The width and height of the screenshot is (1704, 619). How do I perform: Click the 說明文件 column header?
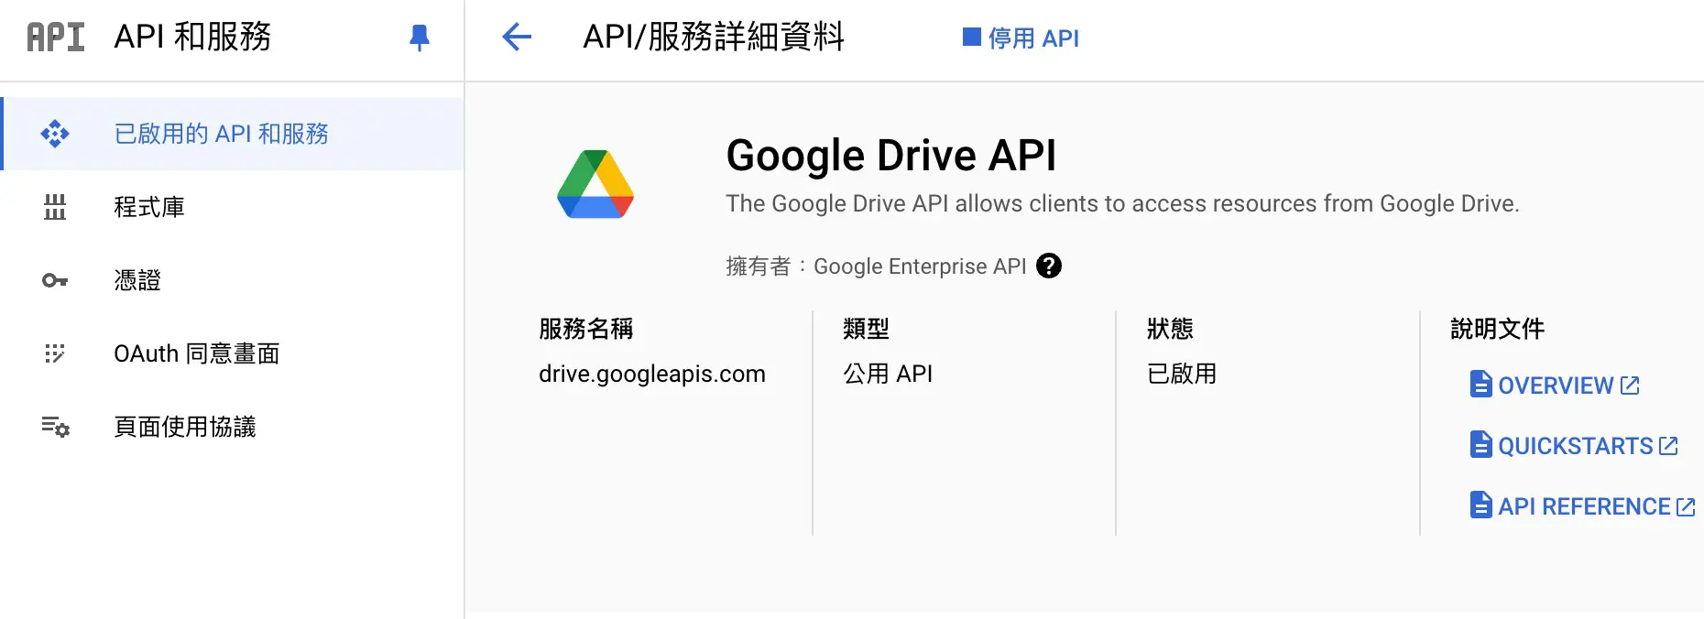point(1498,329)
